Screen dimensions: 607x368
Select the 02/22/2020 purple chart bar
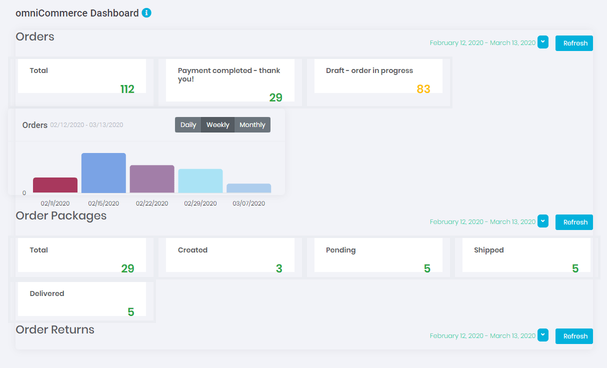[x=152, y=179]
